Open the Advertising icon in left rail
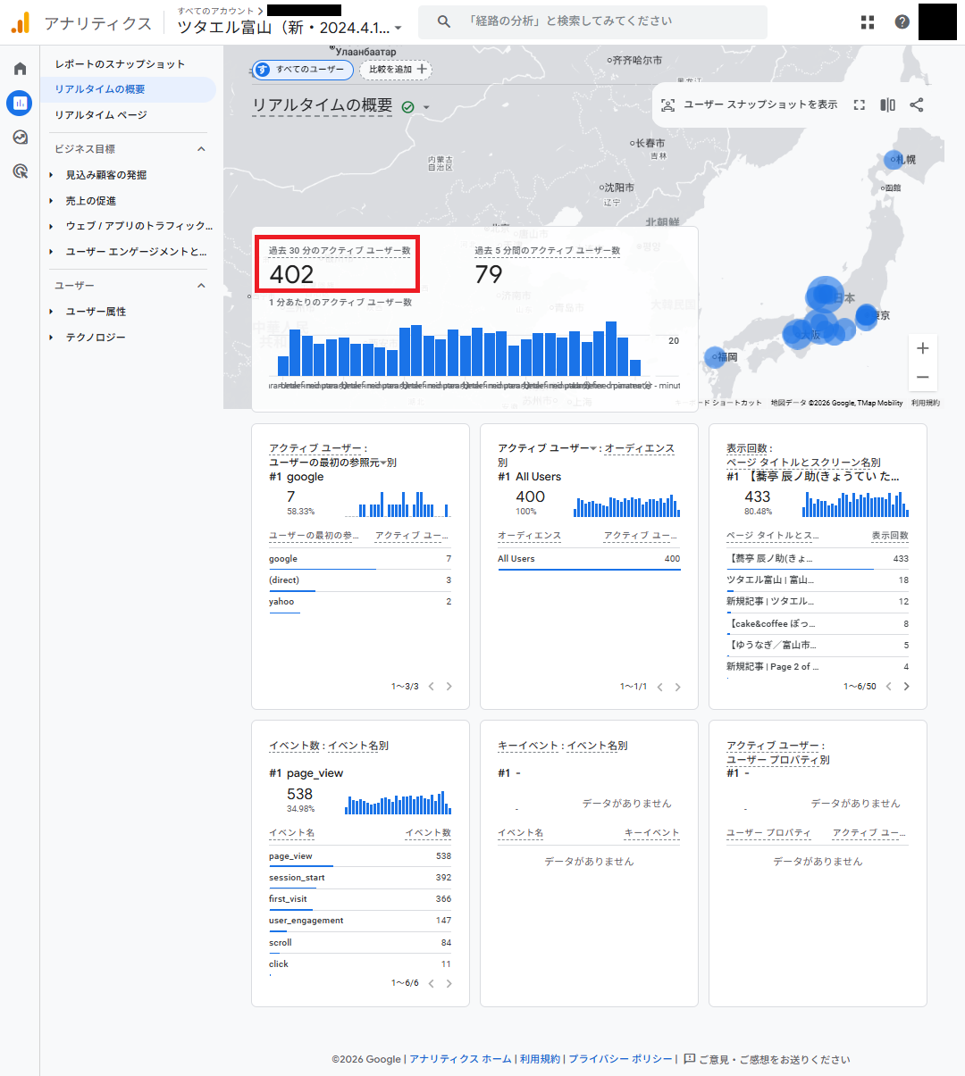The height and width of the screenshot is (1076, 965). click(x=20, y=171)
